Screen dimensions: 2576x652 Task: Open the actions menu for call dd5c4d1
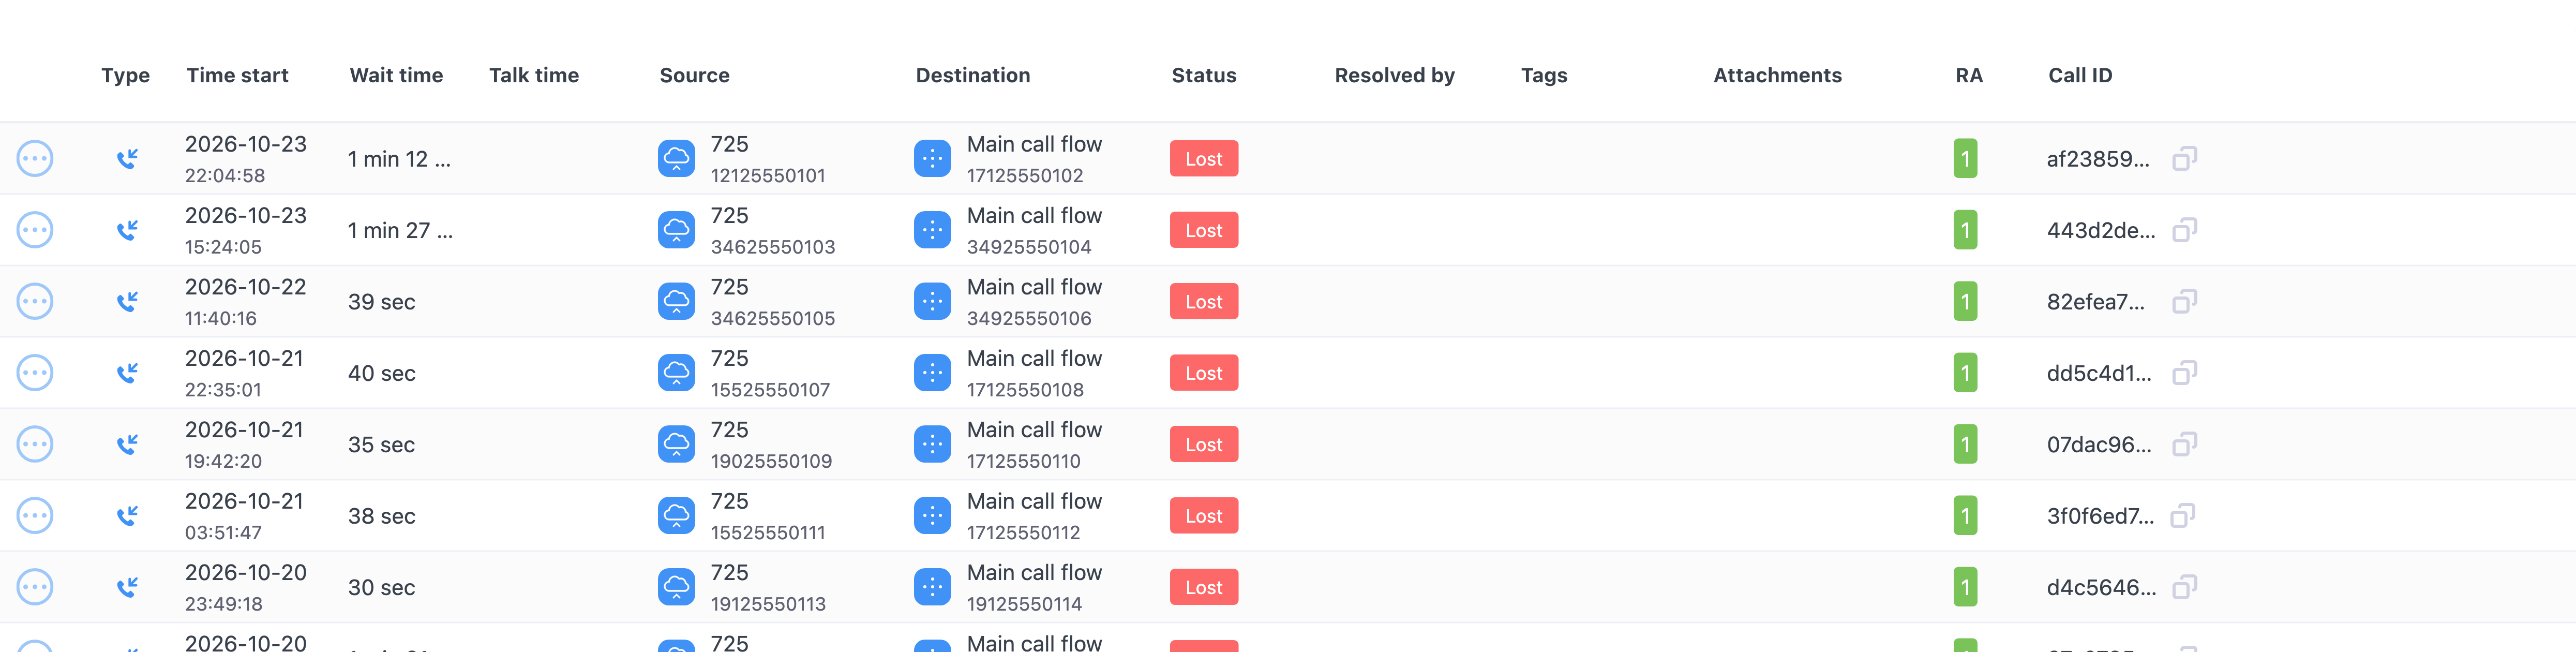(35, 373)
